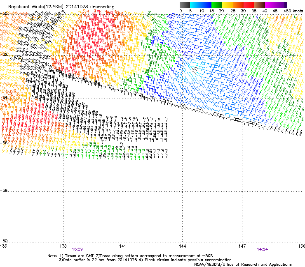
Task: Click the purple time label 14:54
Action: [263, 249]
